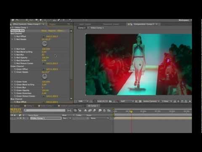Viewport: 202px width, 152px height.
Task: Expand the Green Rotate property twirl
Action: click(x=12, y=72)
